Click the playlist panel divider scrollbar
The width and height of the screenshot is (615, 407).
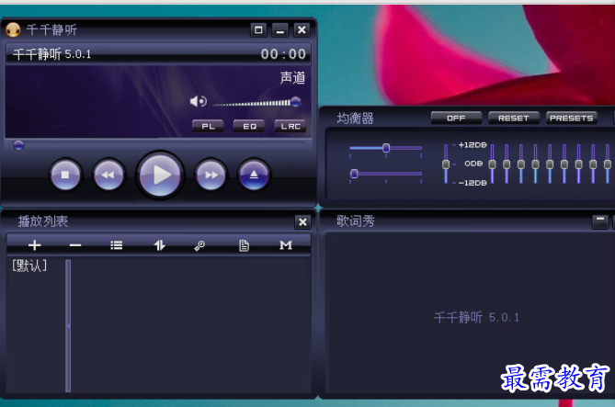(68, 325)
